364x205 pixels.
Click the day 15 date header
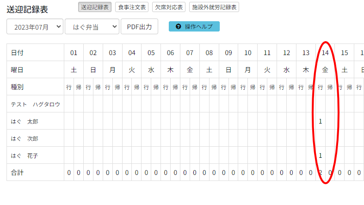point(345,53)
